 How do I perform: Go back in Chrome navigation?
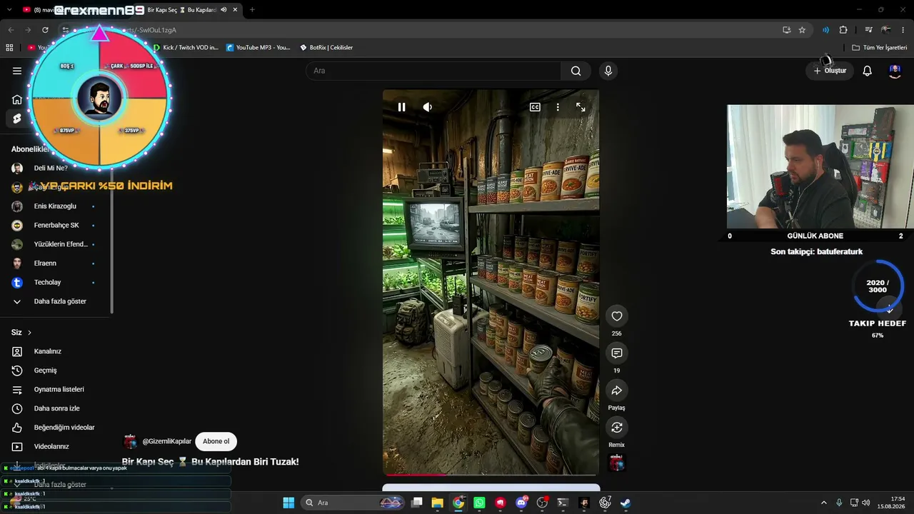pos(11,30)
